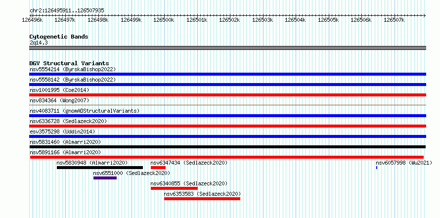The height and width of the screenshot is (218, 440).
Task: Open nsv1001995 (Coe2014) variant label
Action: [59, 90]
